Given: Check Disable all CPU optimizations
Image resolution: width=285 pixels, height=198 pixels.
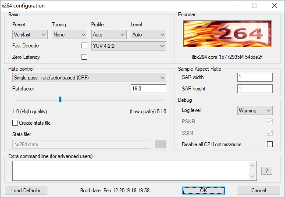Looking at the screenshot, I should pyautogui.click(x=270, y=144).
